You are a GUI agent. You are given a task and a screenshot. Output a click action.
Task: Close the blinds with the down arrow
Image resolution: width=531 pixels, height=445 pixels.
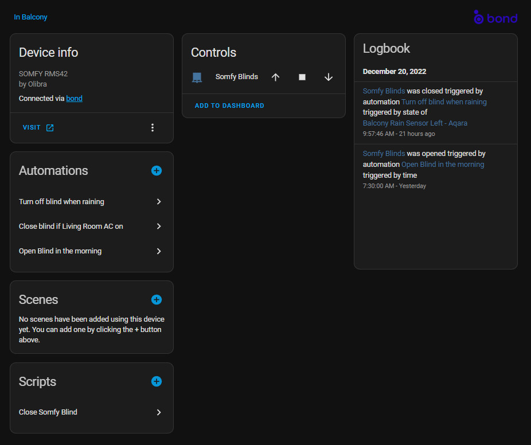329,77
